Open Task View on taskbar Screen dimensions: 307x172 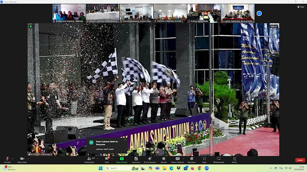143,168
